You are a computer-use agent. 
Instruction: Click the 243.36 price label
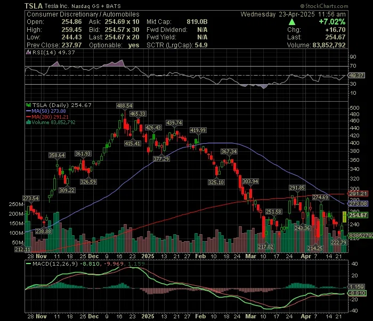pos(302,228)
